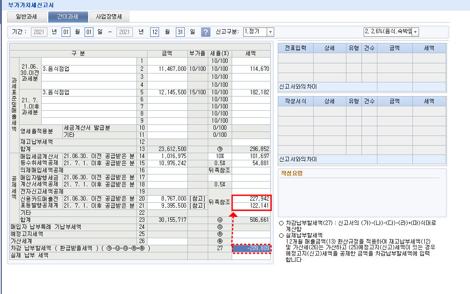Image resolution: width=470 pixels, height=294 pixels.
Task: Click the 11,467,000 amount cell in row 2
Action: click(x=167, y=69)
